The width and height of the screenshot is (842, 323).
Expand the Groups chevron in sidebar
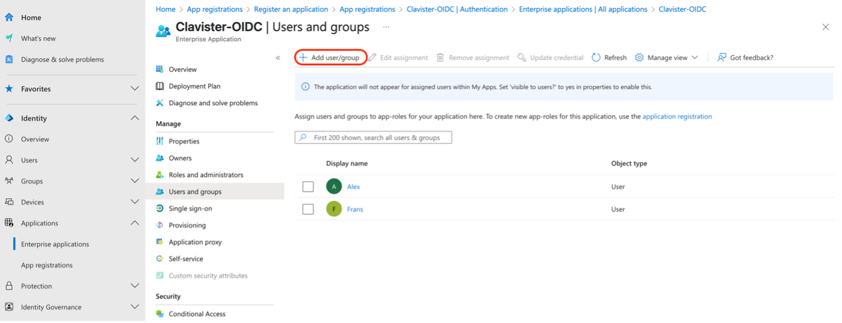[135, 181]
